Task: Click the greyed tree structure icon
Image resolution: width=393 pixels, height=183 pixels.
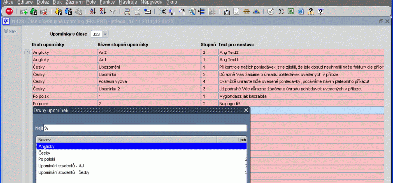Action: click(212, 11)
